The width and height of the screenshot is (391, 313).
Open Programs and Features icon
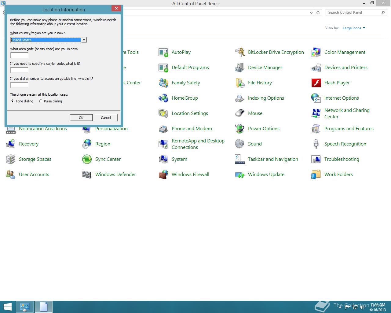coord(316,129)
